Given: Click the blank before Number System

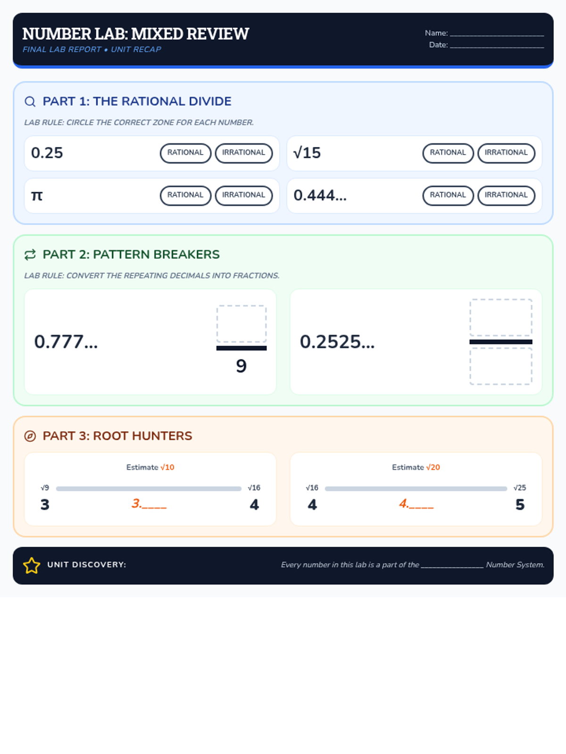Looking at the screenshot, I should click(x=452, y=565).
